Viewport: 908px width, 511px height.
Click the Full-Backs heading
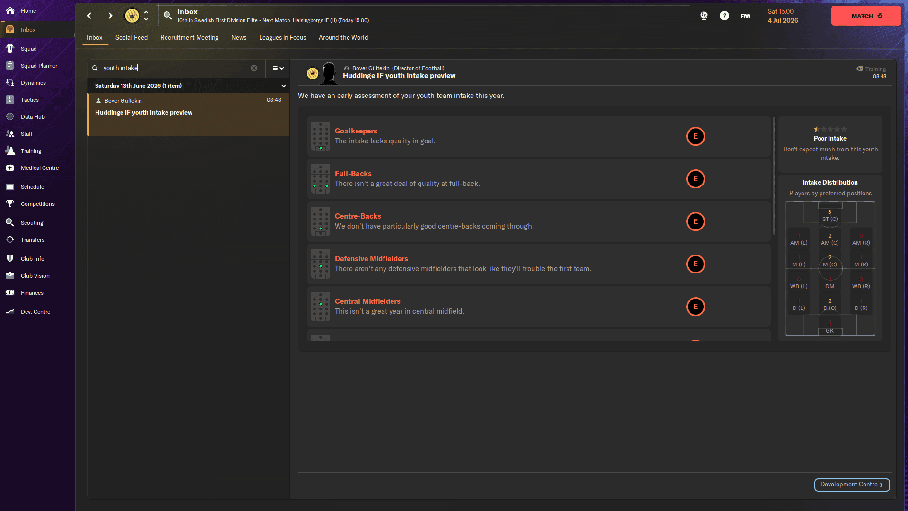(x=353, y=174)
